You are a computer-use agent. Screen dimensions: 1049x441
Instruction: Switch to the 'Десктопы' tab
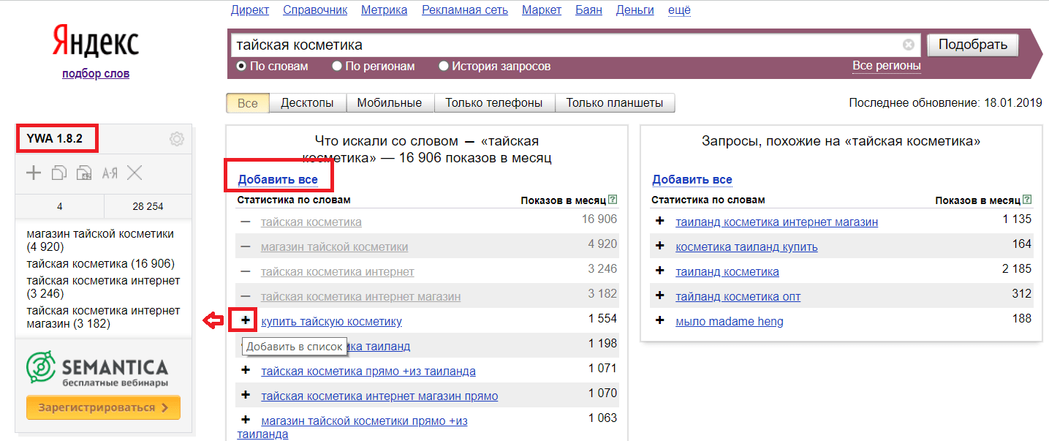pos(307,103)
